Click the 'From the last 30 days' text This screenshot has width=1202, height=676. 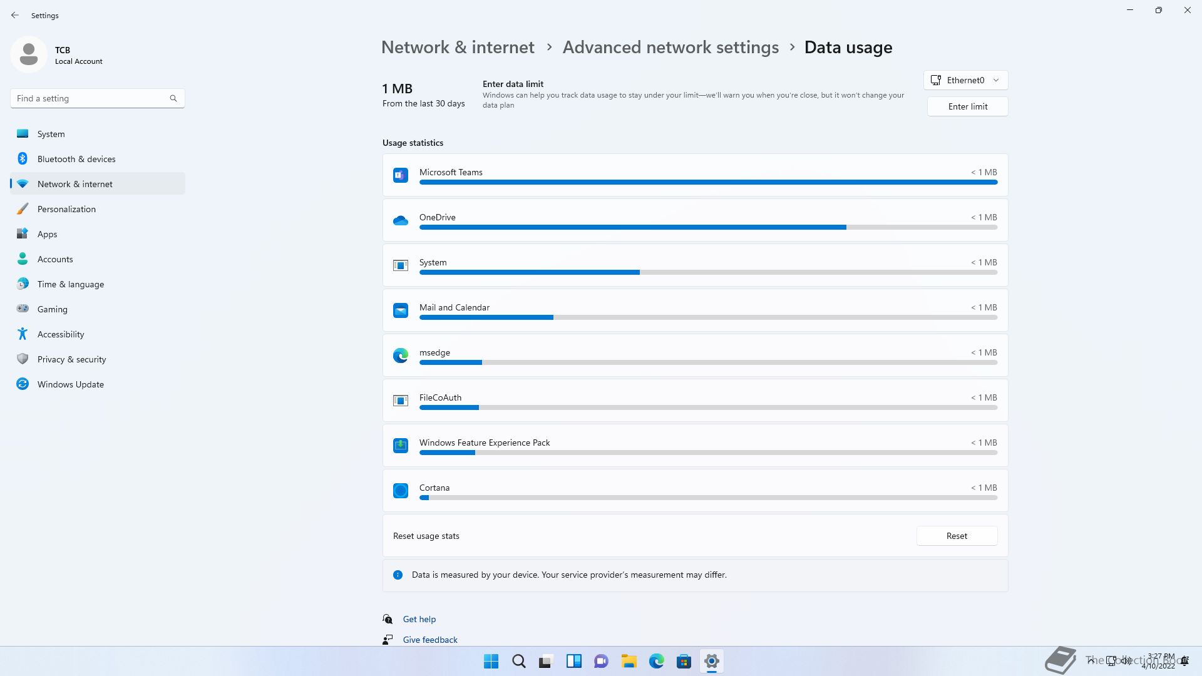(x=424, y=104)
